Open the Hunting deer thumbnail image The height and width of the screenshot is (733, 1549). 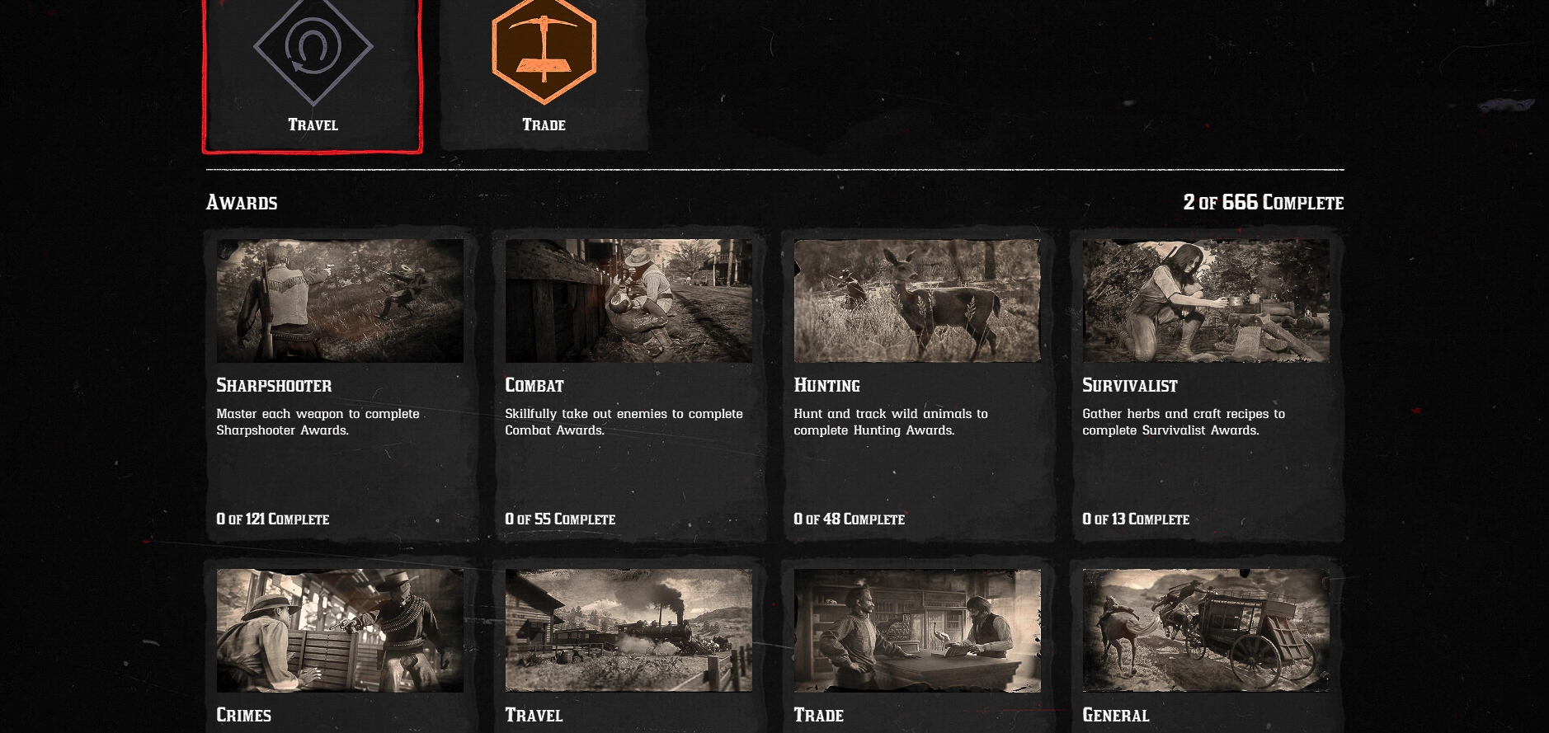tap(917, 301)
